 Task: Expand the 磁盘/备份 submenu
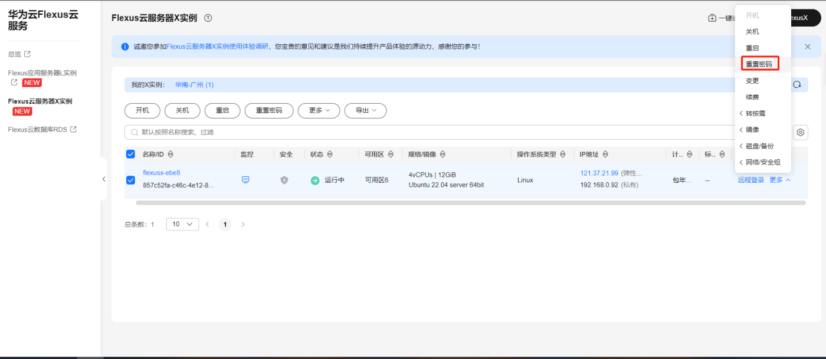[x=756, y=146]
